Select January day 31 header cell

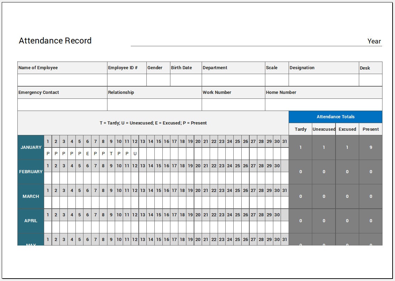point(285,142)
